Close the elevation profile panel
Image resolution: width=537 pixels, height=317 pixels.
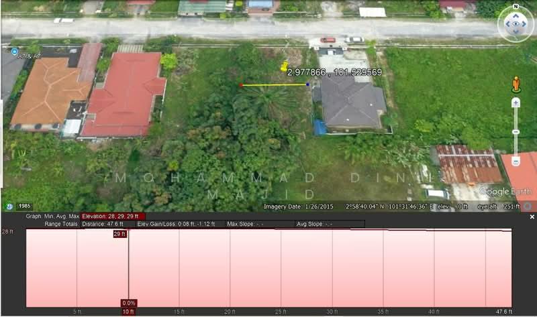click(x=532, y=217)
